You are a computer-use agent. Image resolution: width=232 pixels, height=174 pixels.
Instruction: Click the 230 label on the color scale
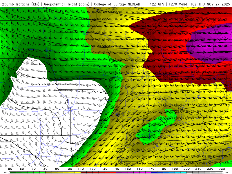(222, 169)
